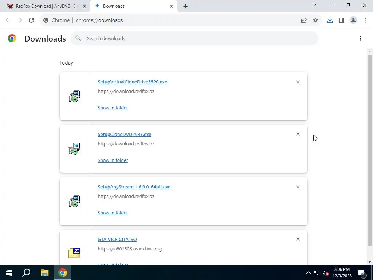Open the Chrome profile avatar menu
The height and width of the screenshot is (280, 373).
tap(353, 20)
